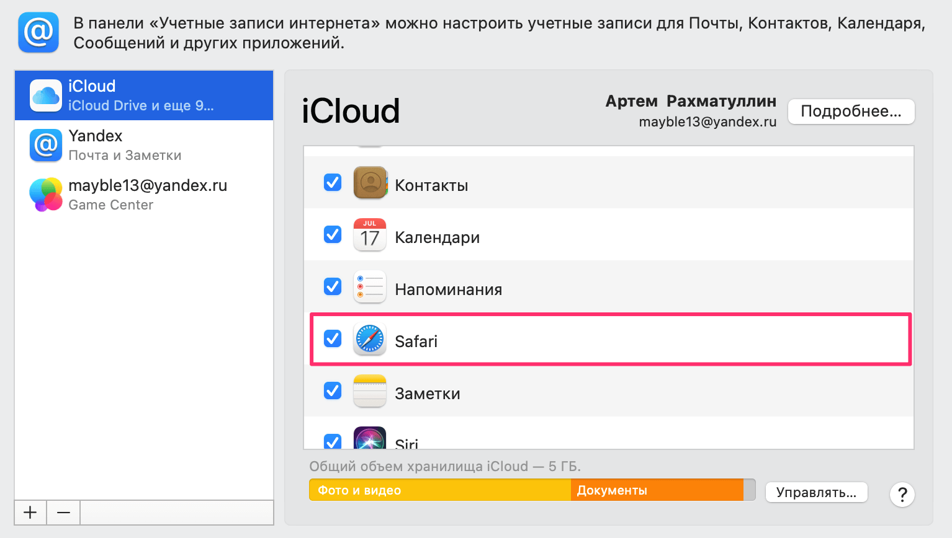Click the Почта и Заметки subtitle
This screenshot has height=538, width=952.
click(125, 155)
